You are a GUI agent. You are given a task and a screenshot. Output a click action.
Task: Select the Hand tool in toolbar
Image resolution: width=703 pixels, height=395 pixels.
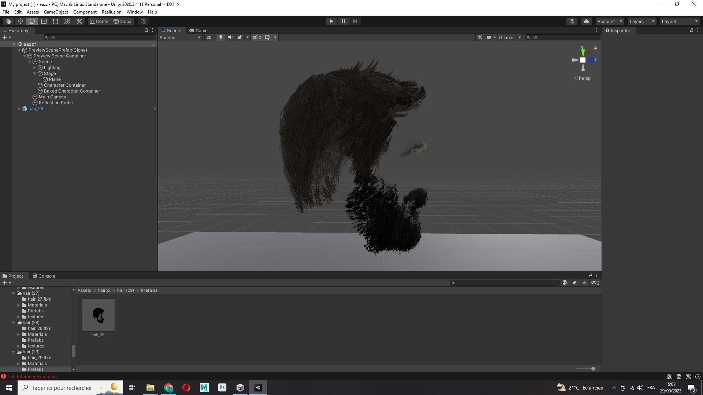pos(8,21)
